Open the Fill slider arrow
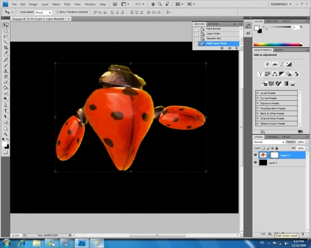311x248 pixels. coord(307,148)
